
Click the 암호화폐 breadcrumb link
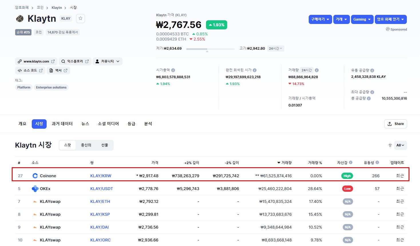[22, 8]
